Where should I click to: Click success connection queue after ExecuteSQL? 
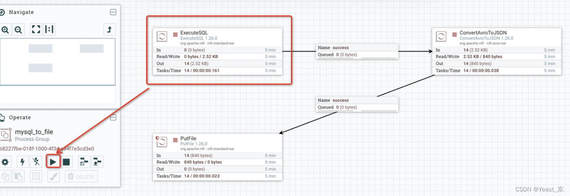click(x=357, y=51)
